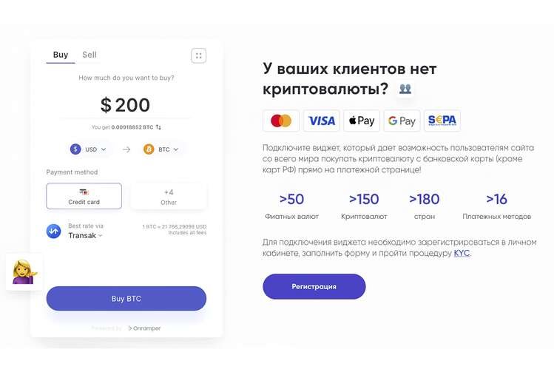Select the +4 Other payment option
This screenshot has width=554, height=372.
click(169, 196)
